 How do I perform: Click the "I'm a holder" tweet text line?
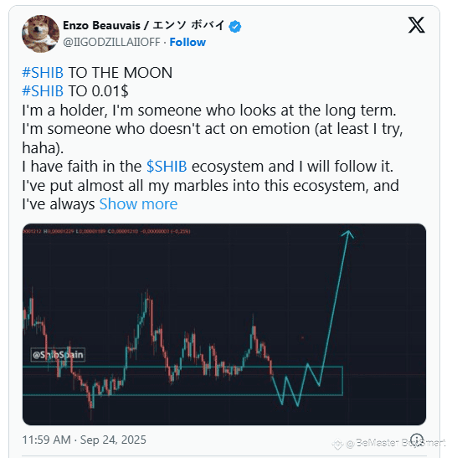(209, 111)
